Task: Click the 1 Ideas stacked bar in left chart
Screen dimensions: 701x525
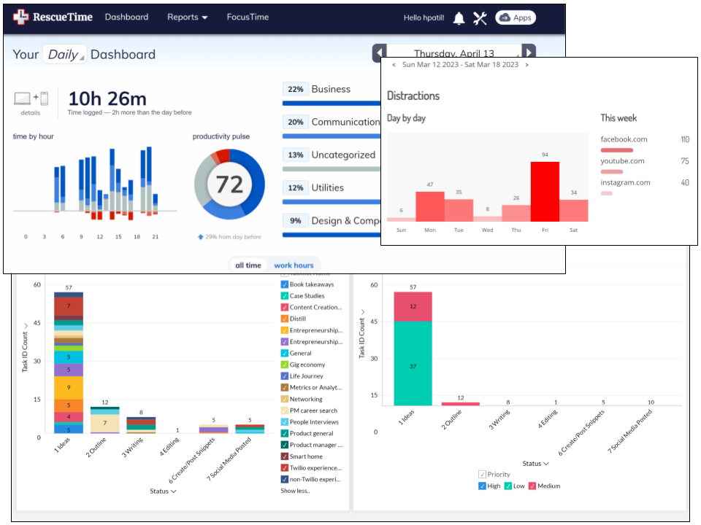Action: coord(69,362)
